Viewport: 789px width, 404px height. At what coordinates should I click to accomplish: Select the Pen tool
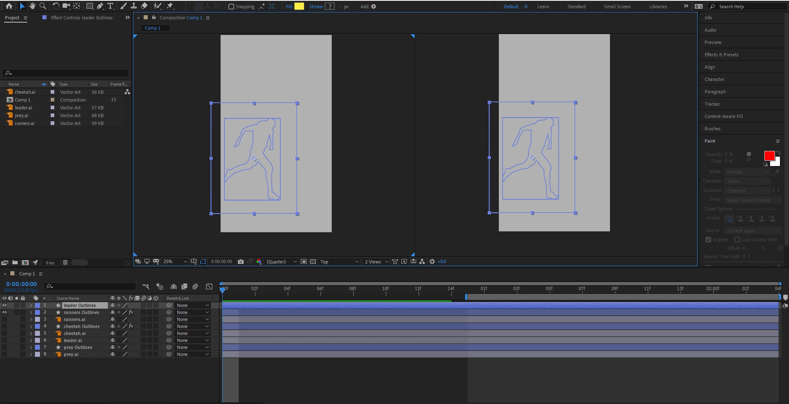point(100,6)
